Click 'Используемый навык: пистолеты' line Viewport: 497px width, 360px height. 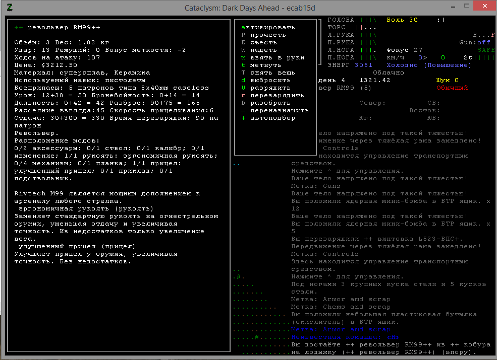pyautogui.click(x=80, y=81)
